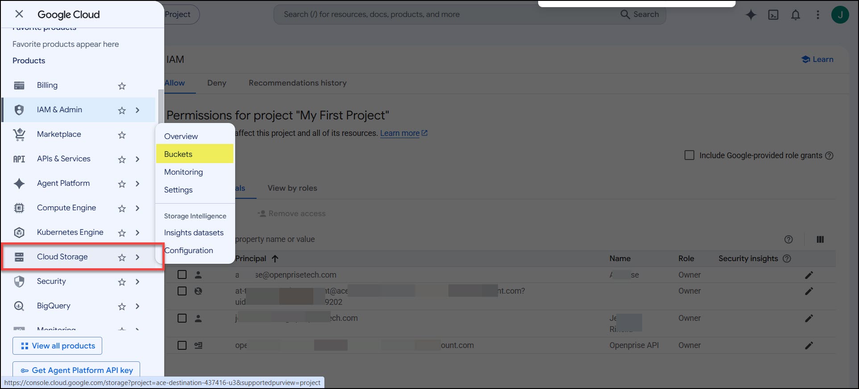Open Insights datasets submenu item
The image size is (859, 389).
pyautogui.click(x=195, y=233)
